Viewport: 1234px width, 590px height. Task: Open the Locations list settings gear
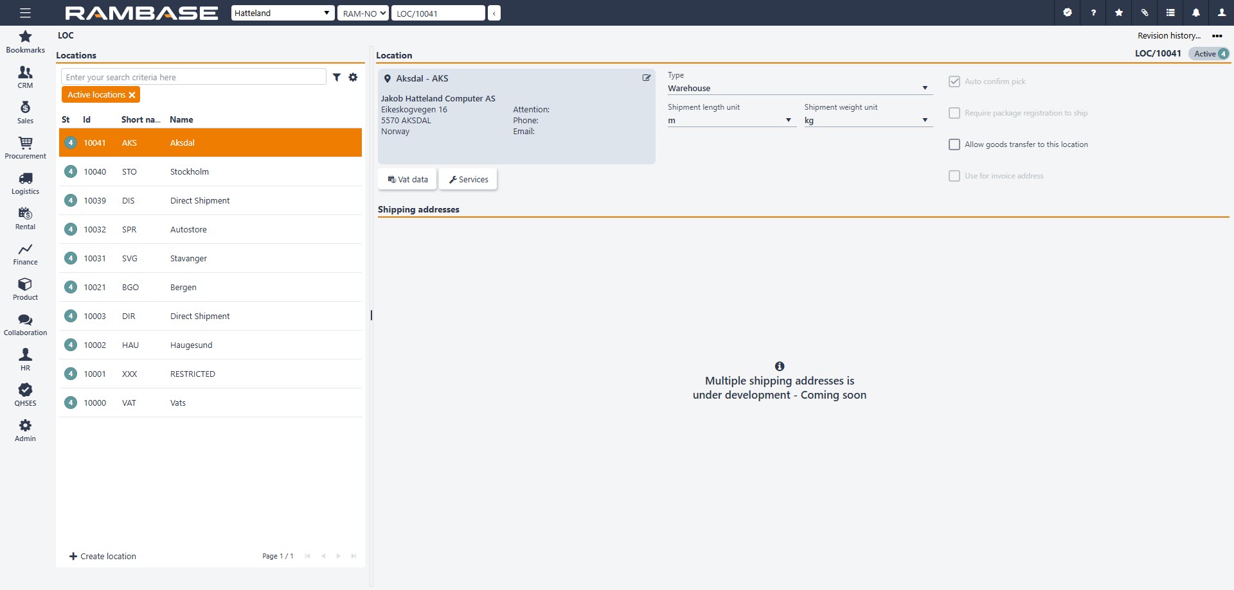(x=353, y=77)
